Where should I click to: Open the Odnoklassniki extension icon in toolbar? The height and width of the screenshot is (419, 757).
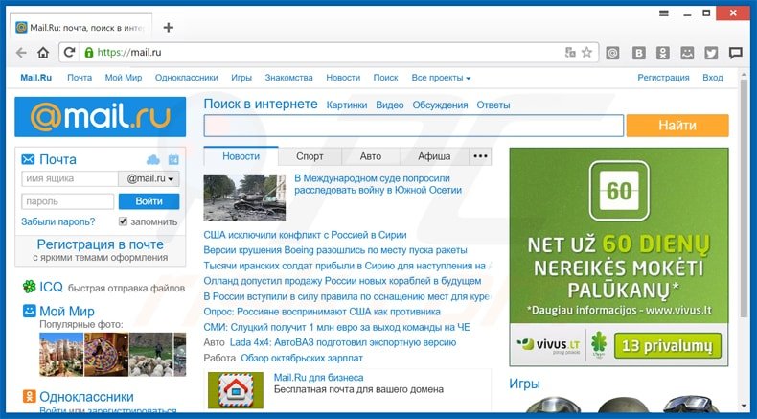point(663,53)
